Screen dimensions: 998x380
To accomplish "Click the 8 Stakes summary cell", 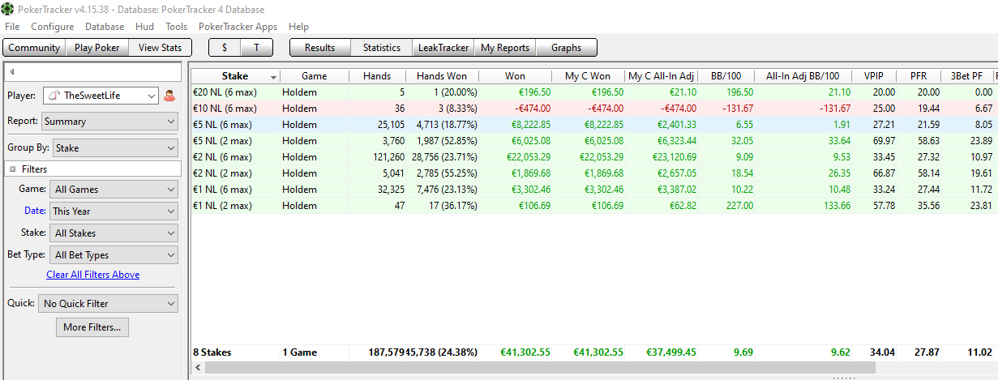I will 212,352.
